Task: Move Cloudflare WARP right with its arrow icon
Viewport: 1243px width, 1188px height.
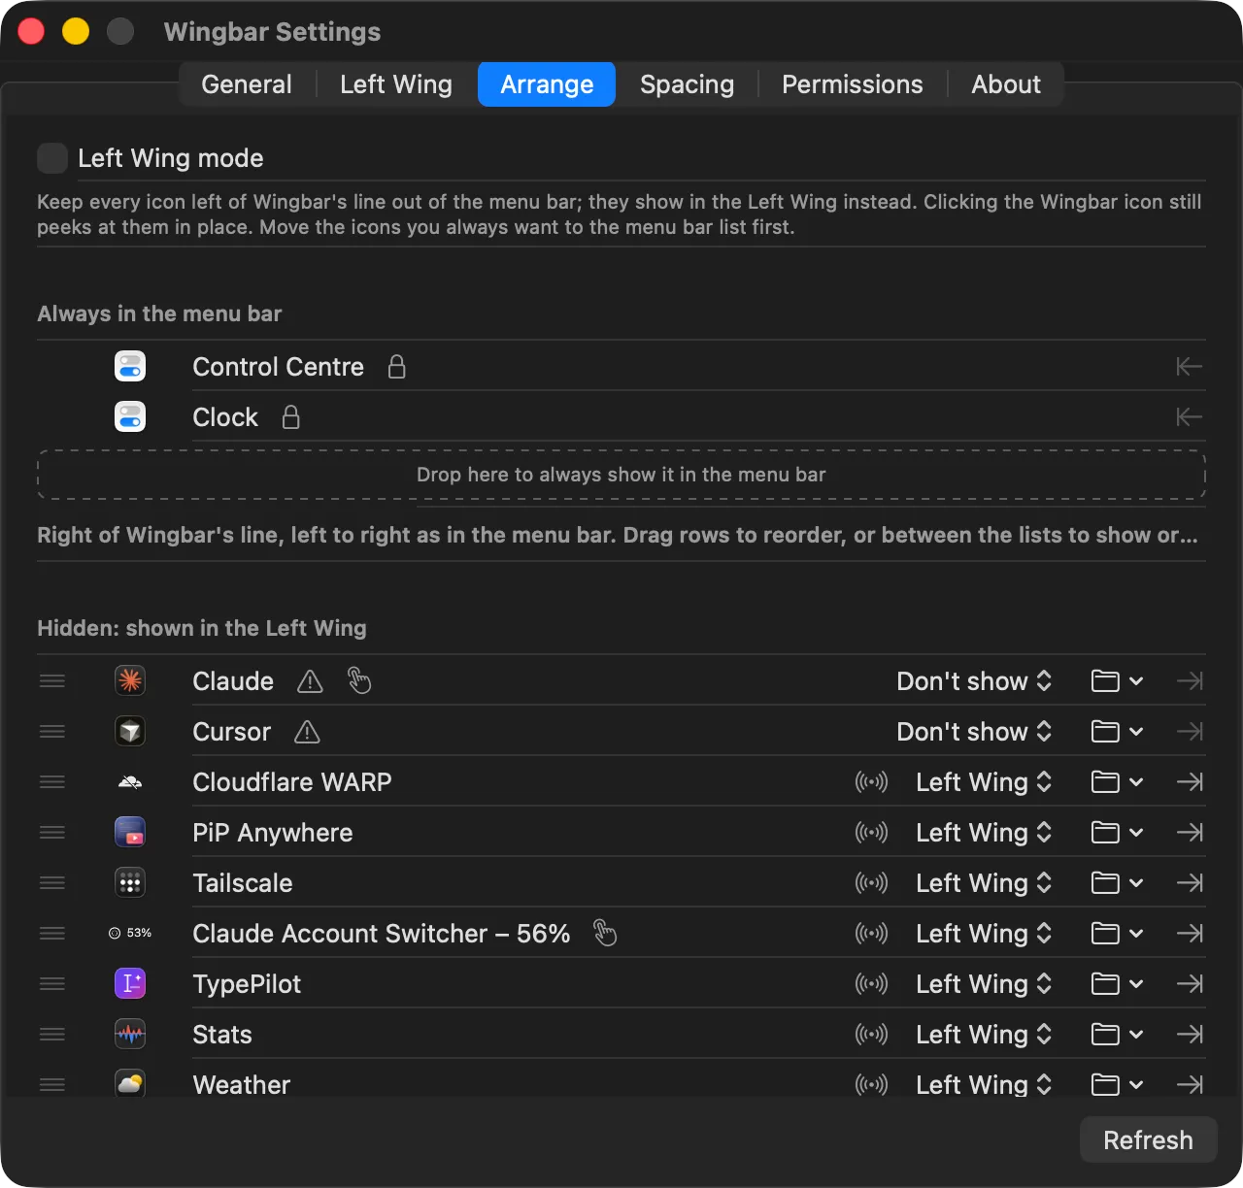Action: [x=1190, y=781]
